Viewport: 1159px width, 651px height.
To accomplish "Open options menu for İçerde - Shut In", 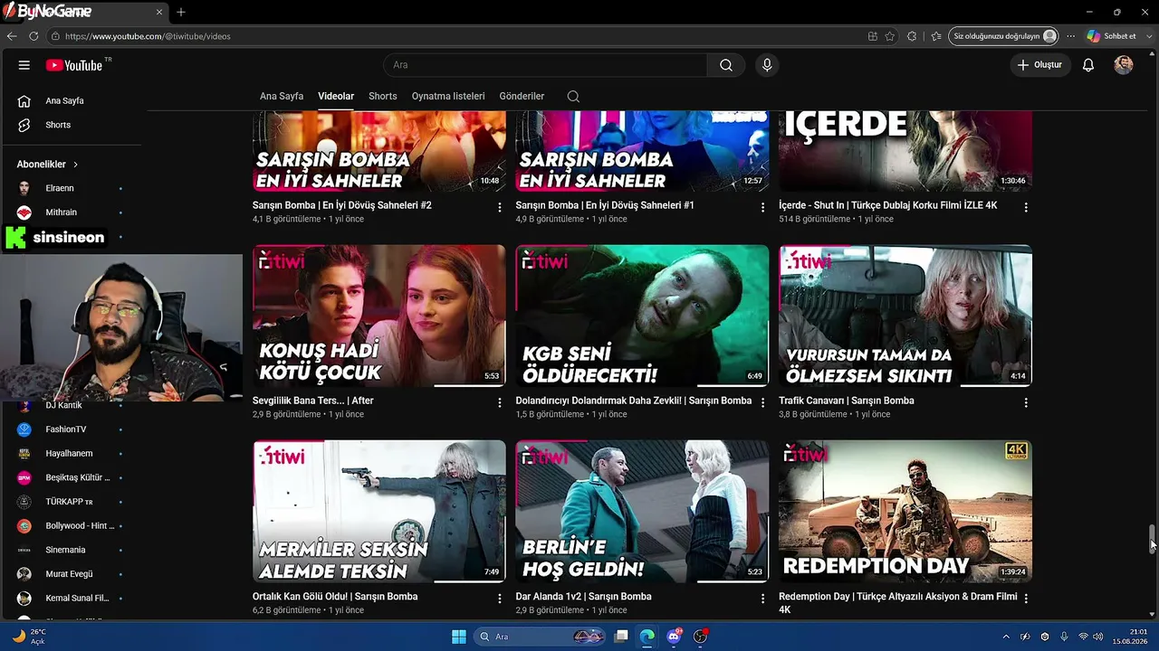I will coord(1026,207).
